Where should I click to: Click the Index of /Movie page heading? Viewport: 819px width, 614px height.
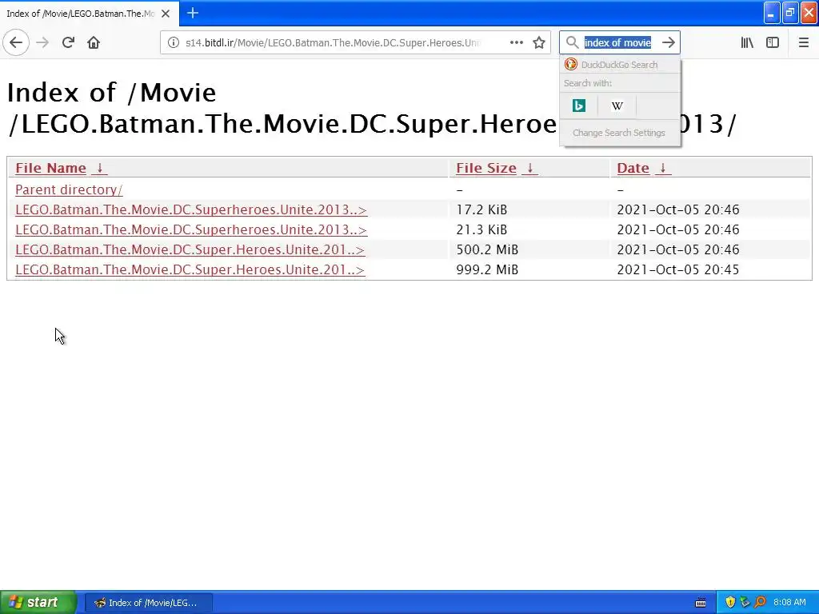371,108
